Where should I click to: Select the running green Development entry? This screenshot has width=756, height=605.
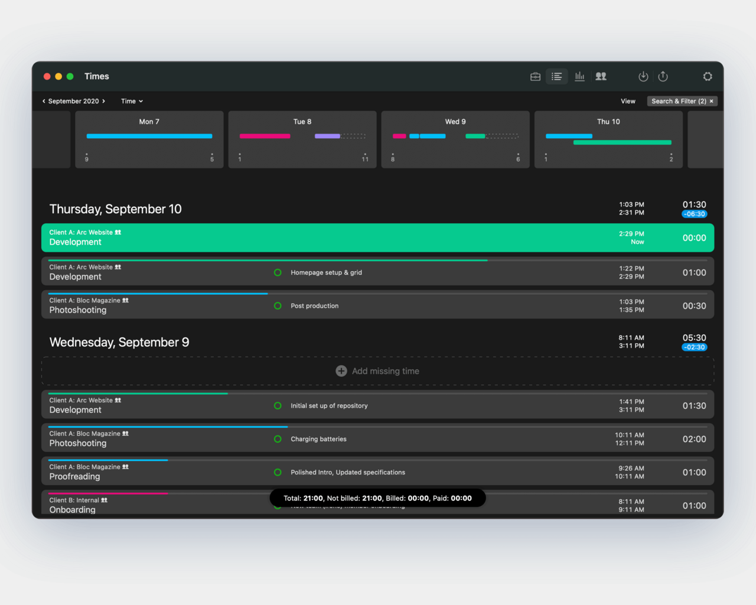pos(378,238)
